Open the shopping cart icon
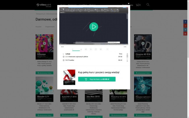 [x=137, y=5]
